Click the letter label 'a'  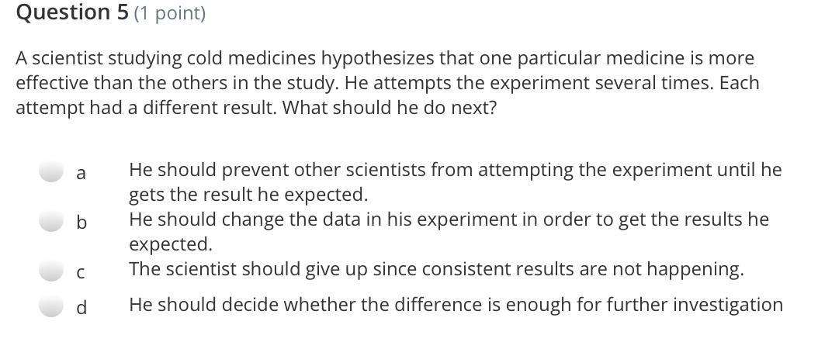pyautogui.click(x=81, y=173)
